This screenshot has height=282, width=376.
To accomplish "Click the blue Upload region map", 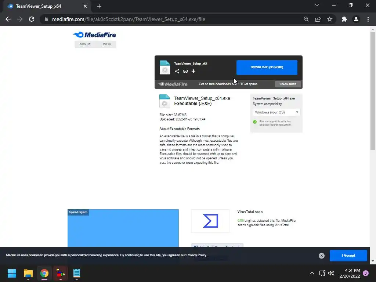I will 123,228.
